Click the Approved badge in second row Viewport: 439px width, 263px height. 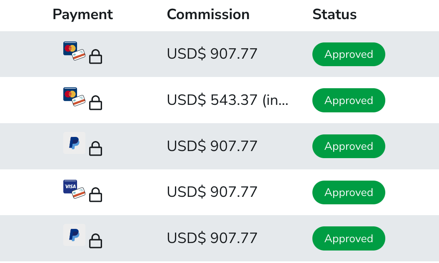coord(349,100)
